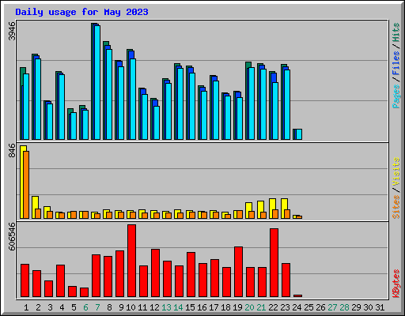Click the cyan 'Pages' legend label
The height and width of the screenshot is (316, 405).
click(x=396, y=96)
